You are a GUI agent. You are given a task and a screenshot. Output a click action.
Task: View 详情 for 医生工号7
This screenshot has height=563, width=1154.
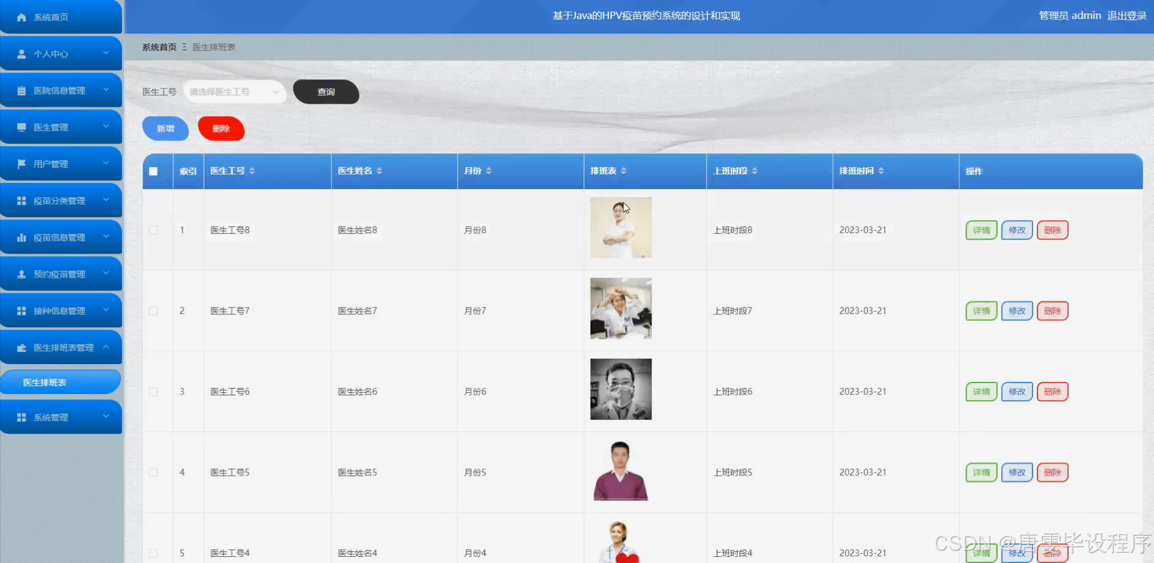click(981, 311)
